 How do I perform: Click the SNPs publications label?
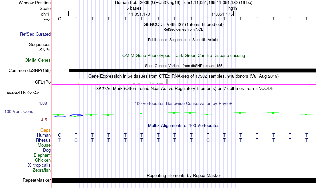tap(45, 50)
